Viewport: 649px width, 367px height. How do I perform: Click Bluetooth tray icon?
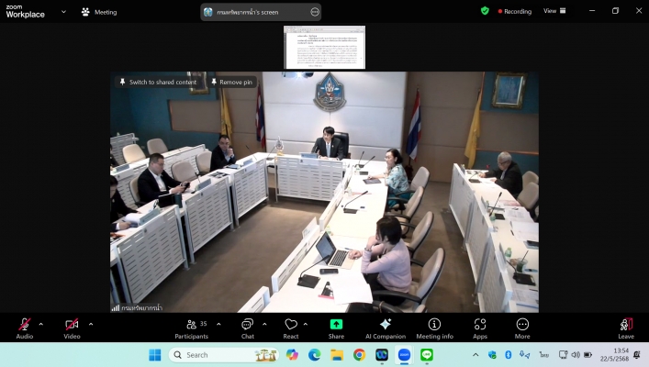click(509, 354)
